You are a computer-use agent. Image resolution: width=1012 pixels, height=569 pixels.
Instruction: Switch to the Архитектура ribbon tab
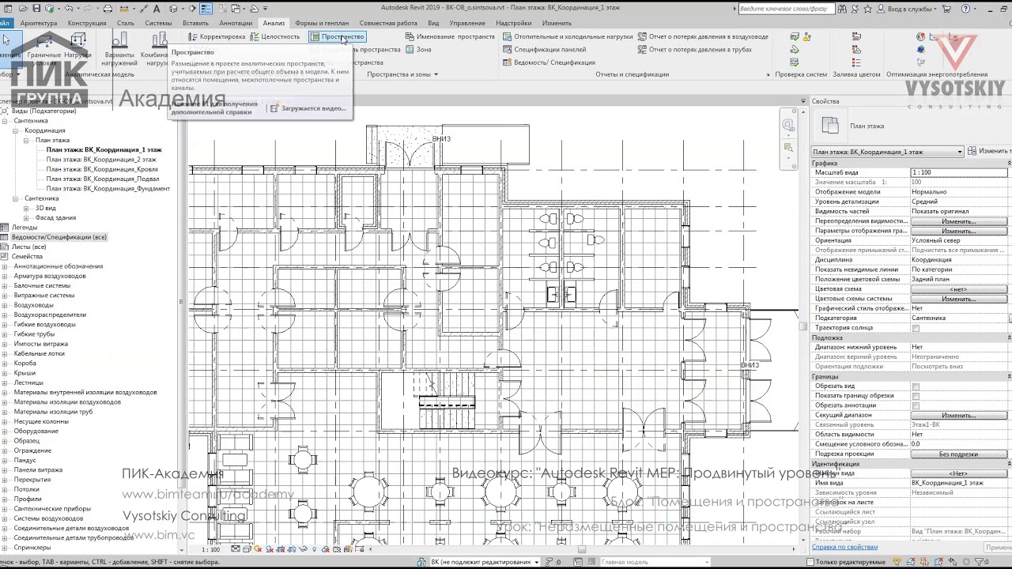pyautogui.click(x=39, y=23)
